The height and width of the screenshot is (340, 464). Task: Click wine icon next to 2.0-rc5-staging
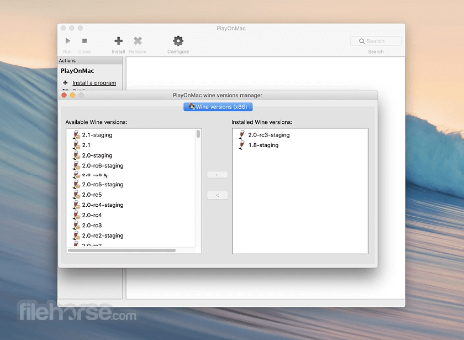point(76,184)
